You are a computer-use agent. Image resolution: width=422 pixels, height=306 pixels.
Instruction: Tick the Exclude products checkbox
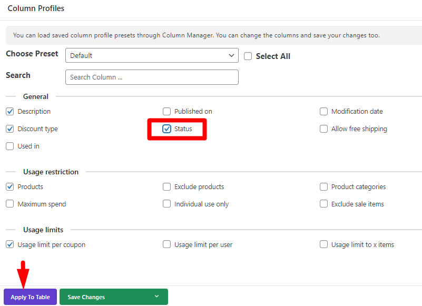pos(166,187)
